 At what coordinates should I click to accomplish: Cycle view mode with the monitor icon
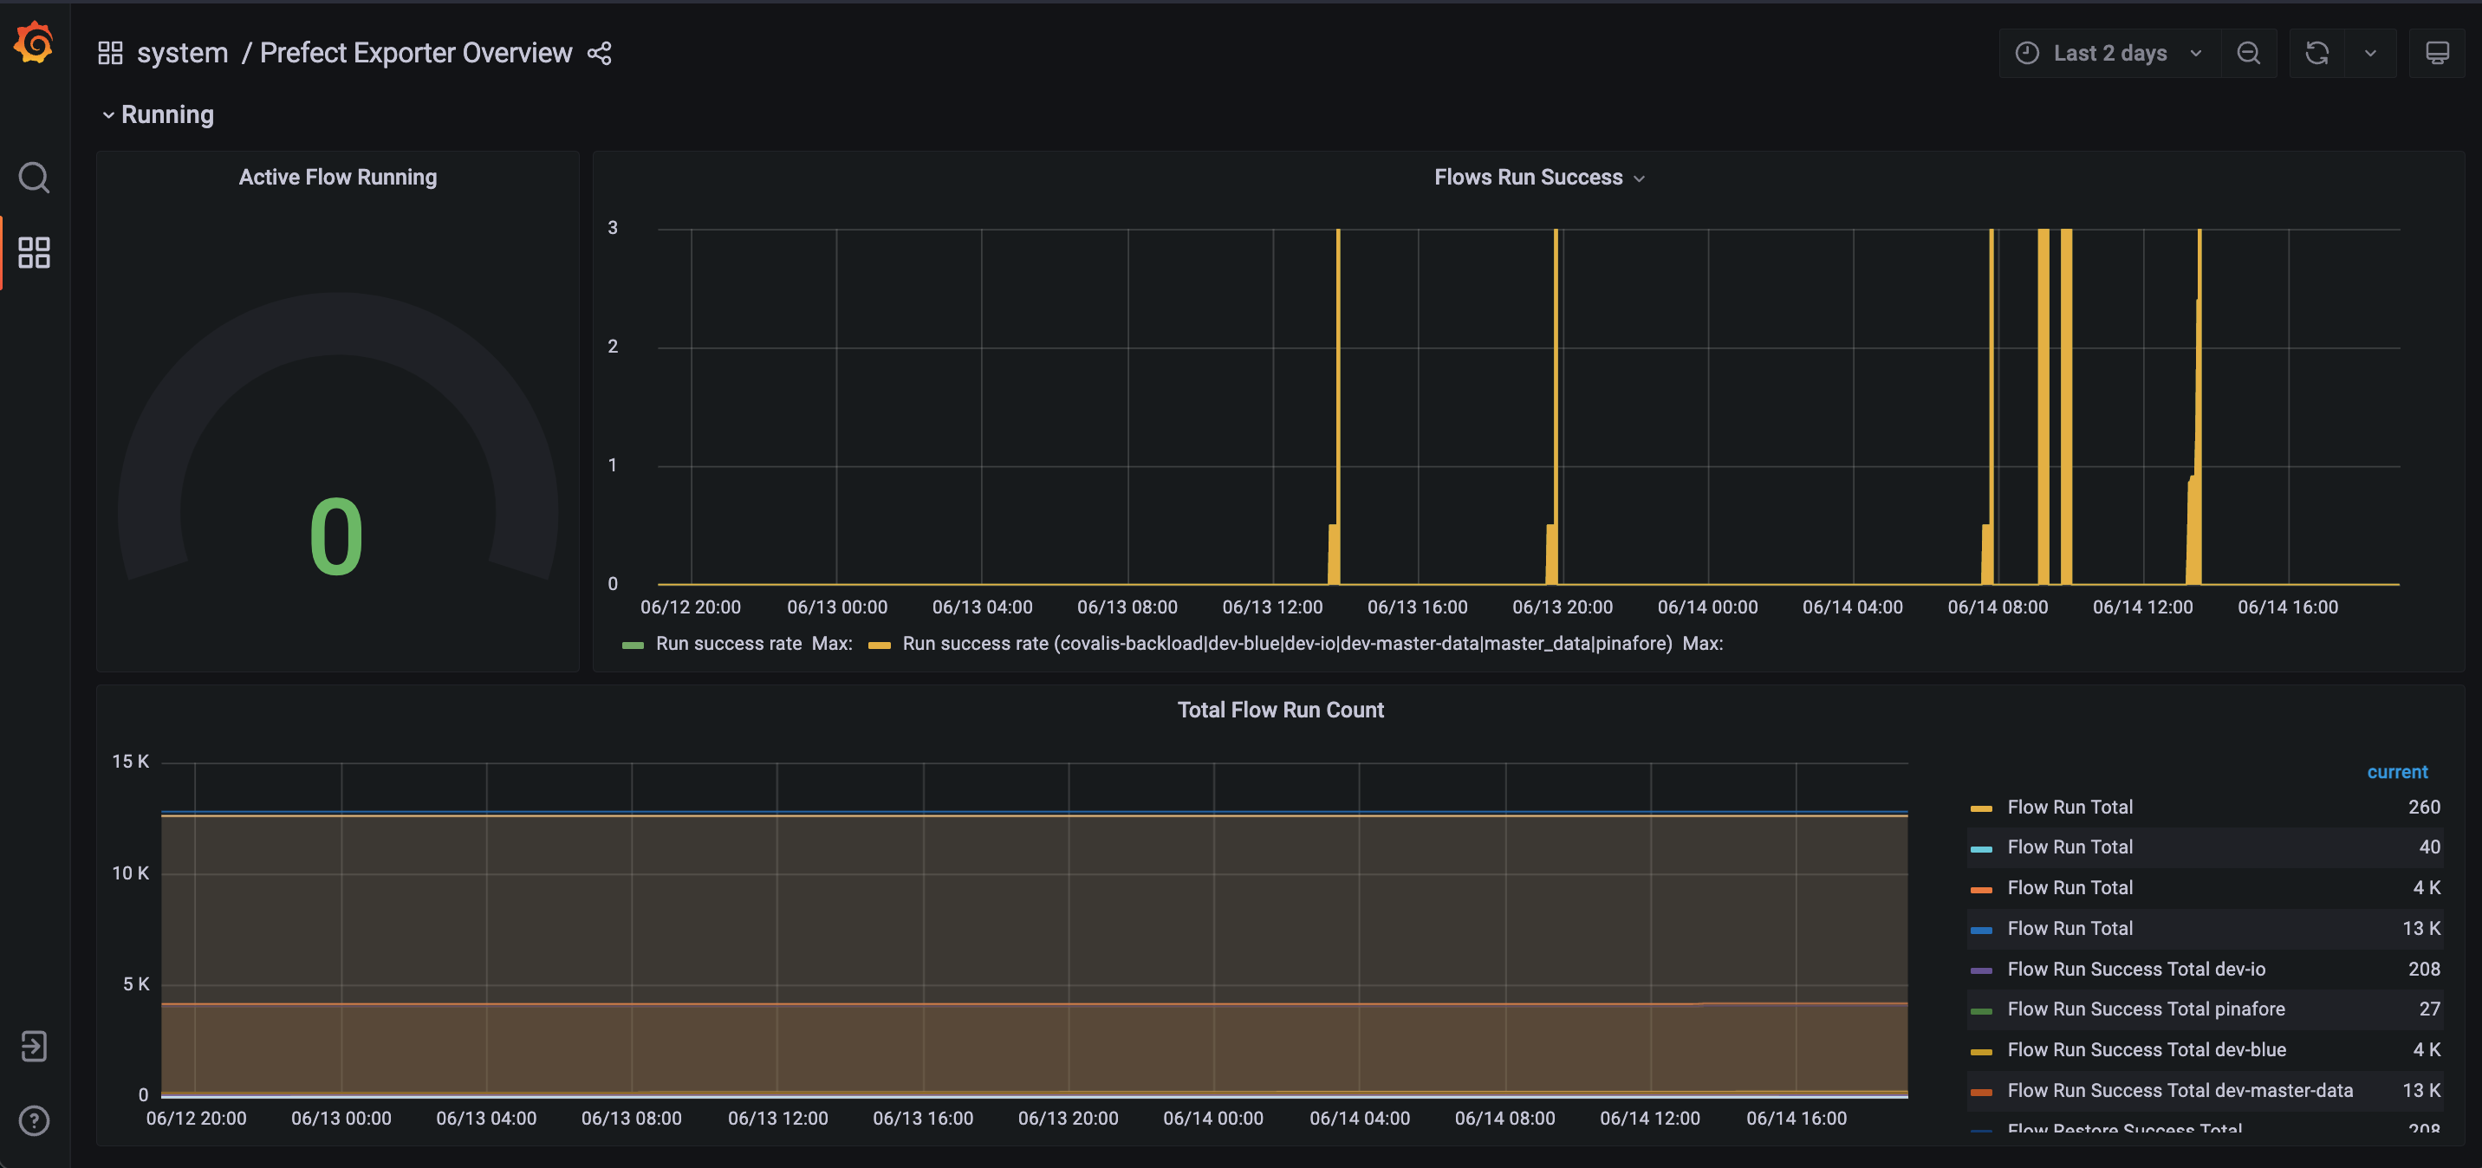[2437, 53]
